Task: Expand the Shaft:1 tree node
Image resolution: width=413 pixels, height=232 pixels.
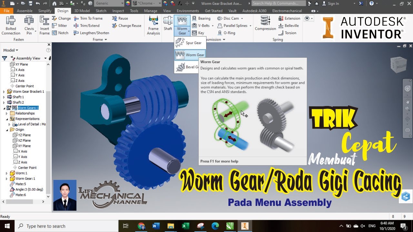Action: click(4, 97)
